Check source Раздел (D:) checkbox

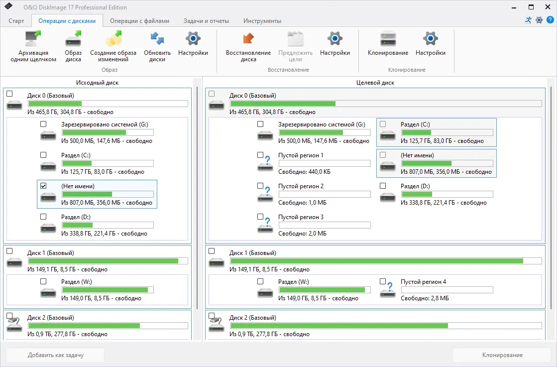(43, 216)
